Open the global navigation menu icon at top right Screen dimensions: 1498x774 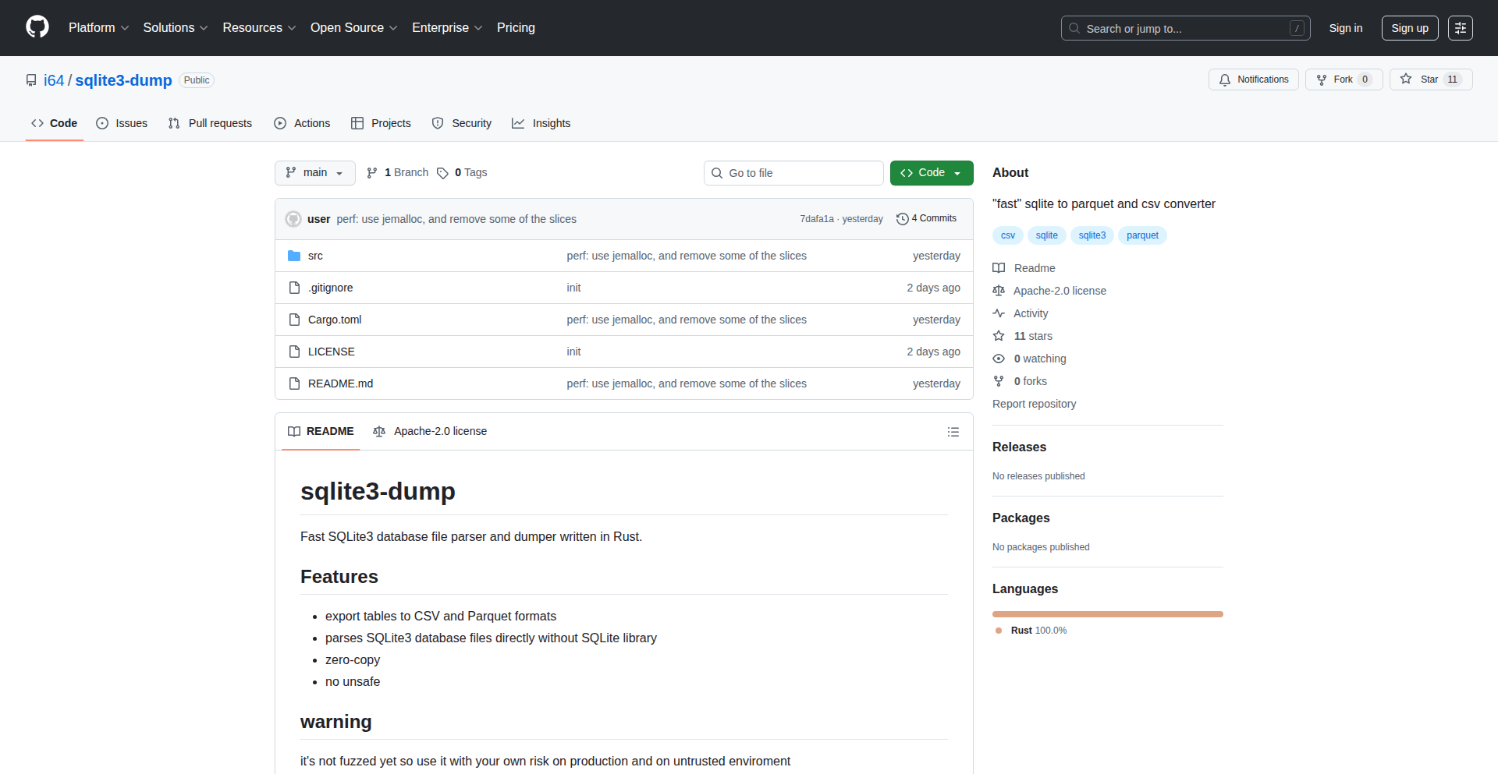pyautogui.click(x=1460, y=28)
